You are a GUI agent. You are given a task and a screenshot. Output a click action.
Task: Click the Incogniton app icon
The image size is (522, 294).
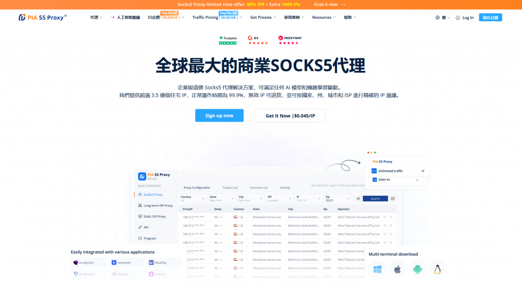75,262
